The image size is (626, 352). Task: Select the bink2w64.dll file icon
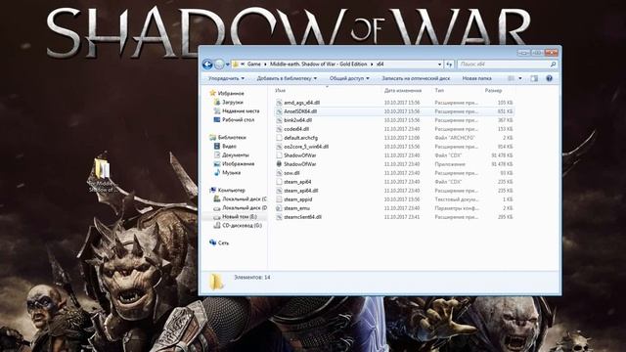click(x=279, y=120)
